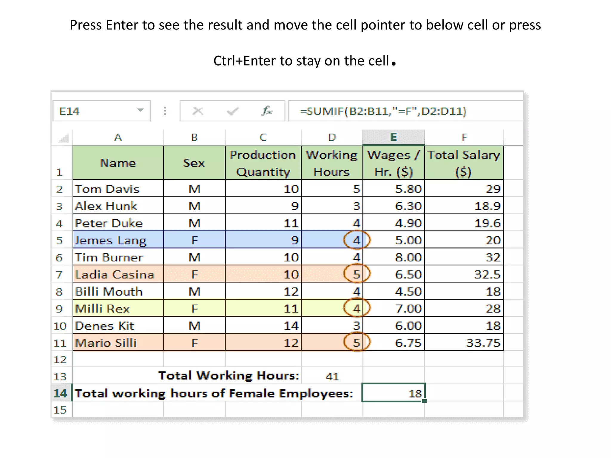
Task: Click the Enter checkmark icon in formula bar
Action: pos(232,111)
